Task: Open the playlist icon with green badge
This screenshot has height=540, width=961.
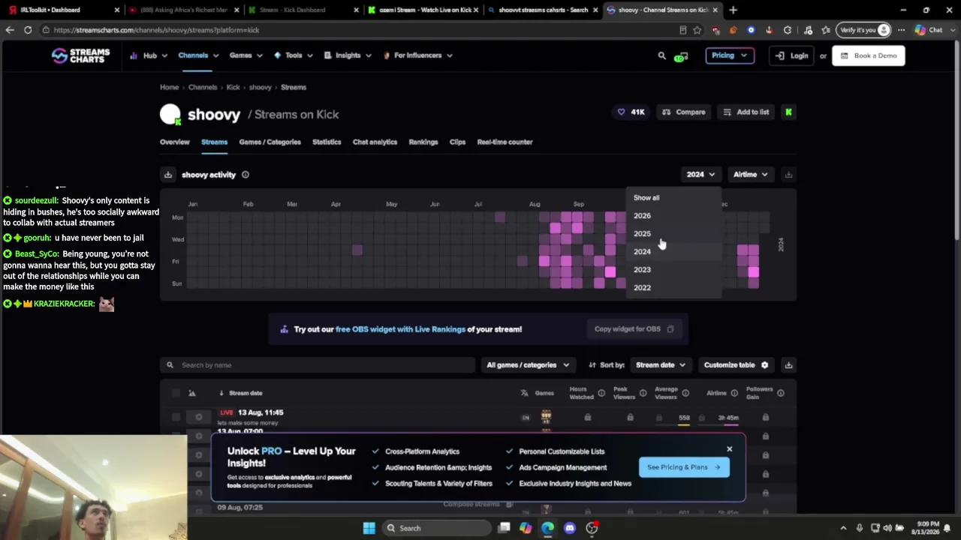Action: coord(681,56)
